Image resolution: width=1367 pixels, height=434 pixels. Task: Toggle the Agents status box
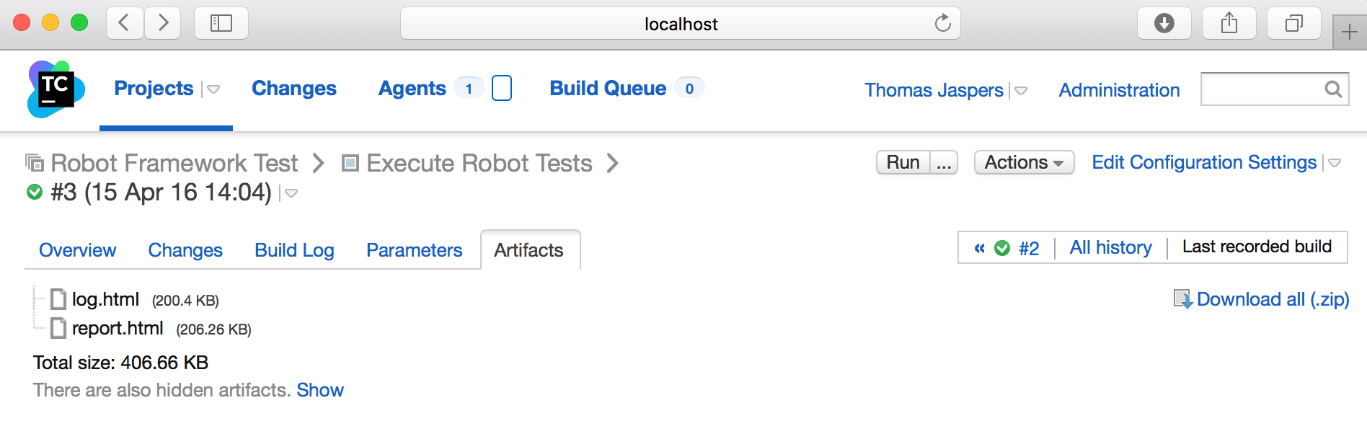(x=501, y=88)
